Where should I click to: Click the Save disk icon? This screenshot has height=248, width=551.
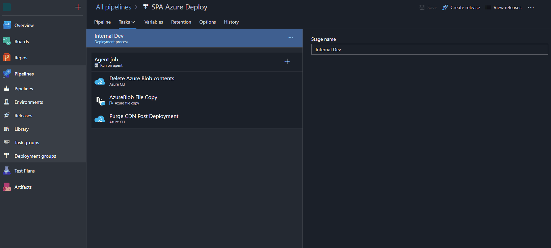pyautogui.click(x=422, y=7)
